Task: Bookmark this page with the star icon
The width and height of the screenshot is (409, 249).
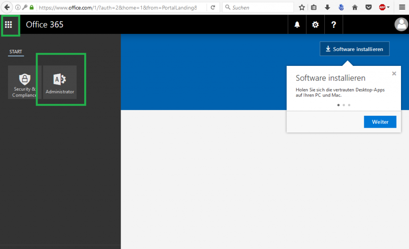Action: (x=302, y=7)
